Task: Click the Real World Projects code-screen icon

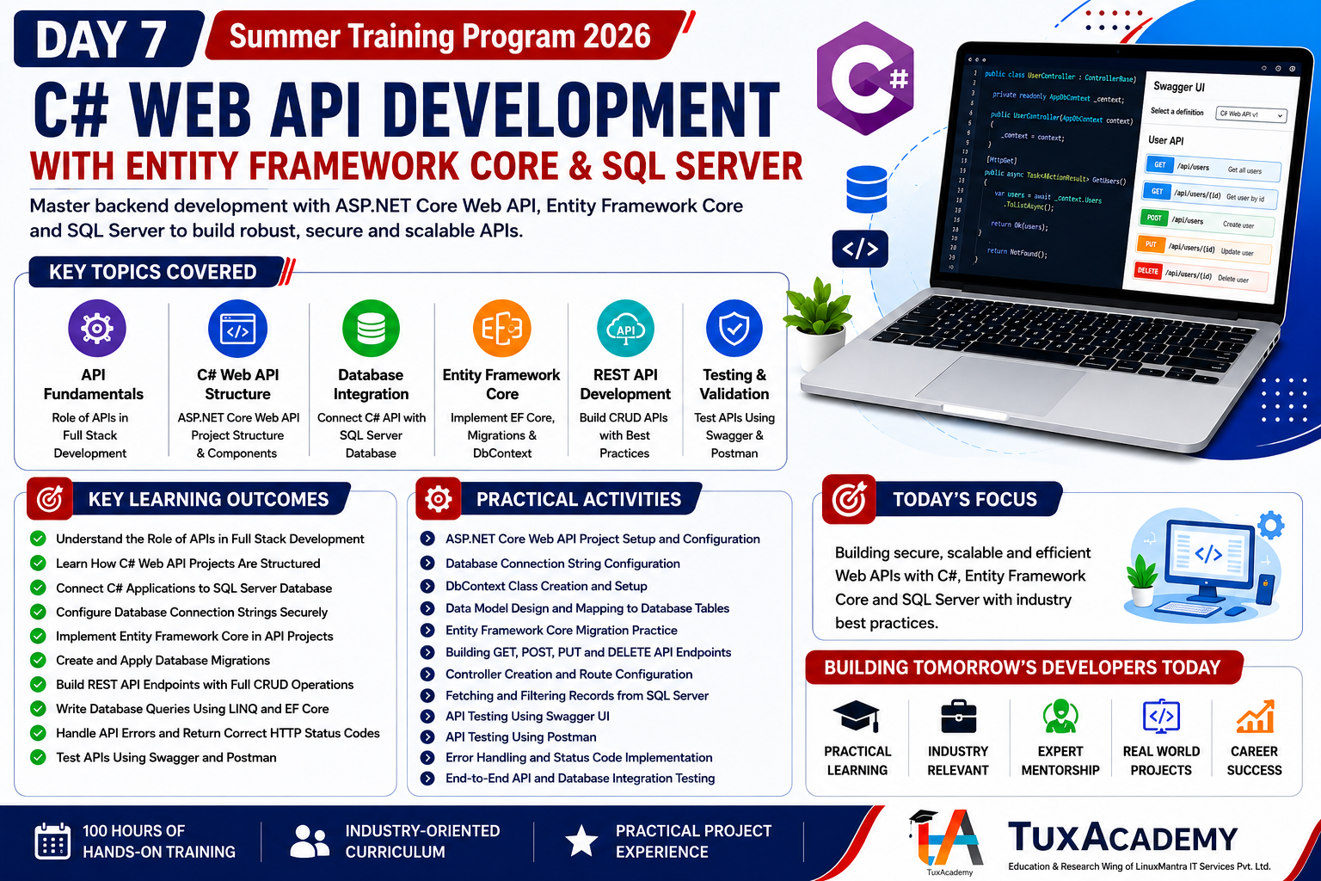Action: pos(1161,716)
